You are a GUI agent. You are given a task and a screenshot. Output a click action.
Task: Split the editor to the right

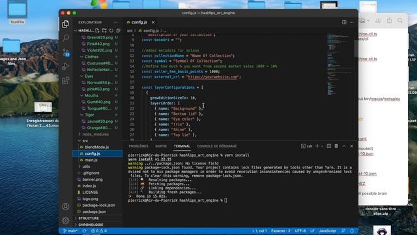pos(344,22)
